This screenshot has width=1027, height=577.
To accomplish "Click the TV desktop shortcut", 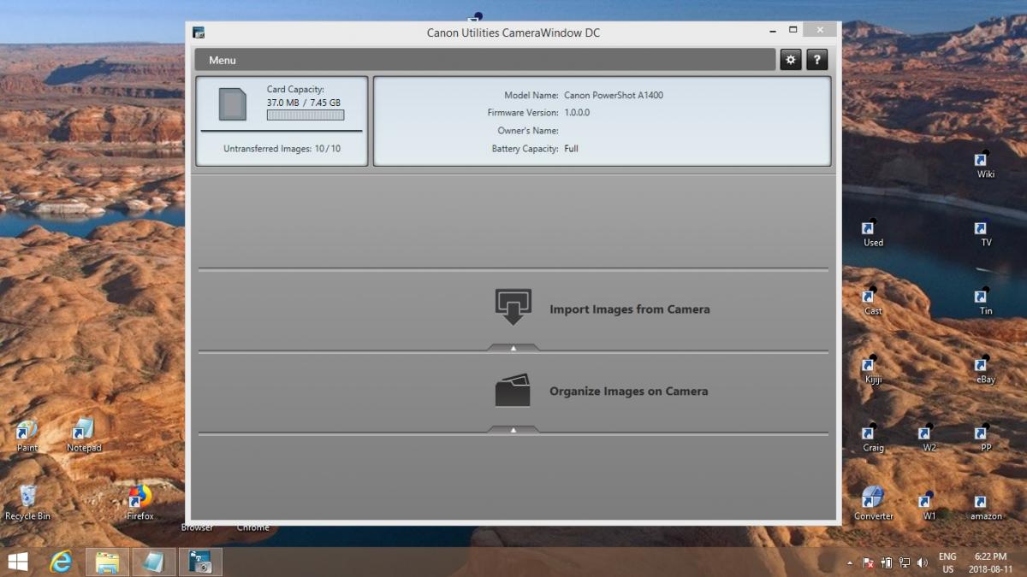I will click(x=985, y=233).
